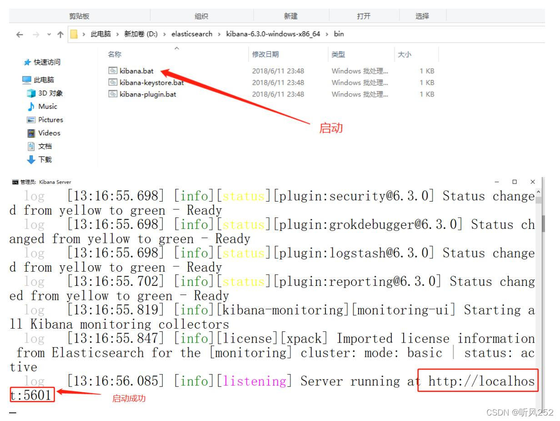Click kibana.bat modified date 2018/6/11 23:48
Screen dimensions: 560x421
[x=278, y=71]
